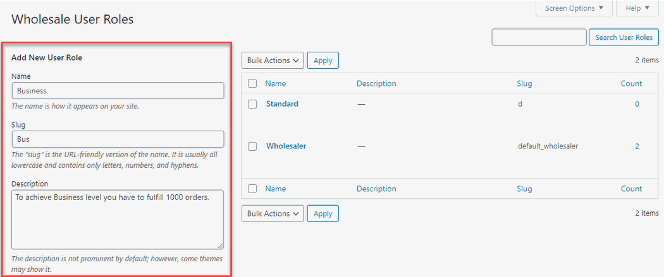Image resolution: width=664 pixels, height=277 pixels.
Task: Open the Wholesaler user count link showing 2
Action: [637, 146]
